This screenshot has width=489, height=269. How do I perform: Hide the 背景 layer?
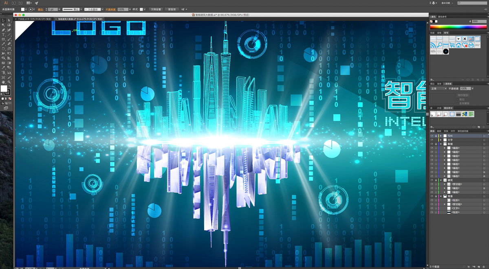click(x=432, y=196)
